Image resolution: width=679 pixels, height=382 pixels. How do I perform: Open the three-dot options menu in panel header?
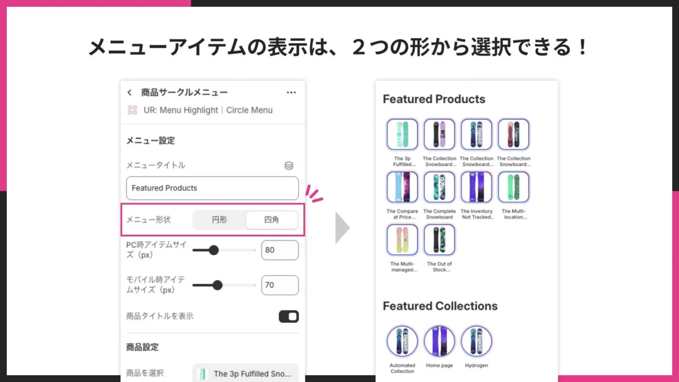(291, 92)
